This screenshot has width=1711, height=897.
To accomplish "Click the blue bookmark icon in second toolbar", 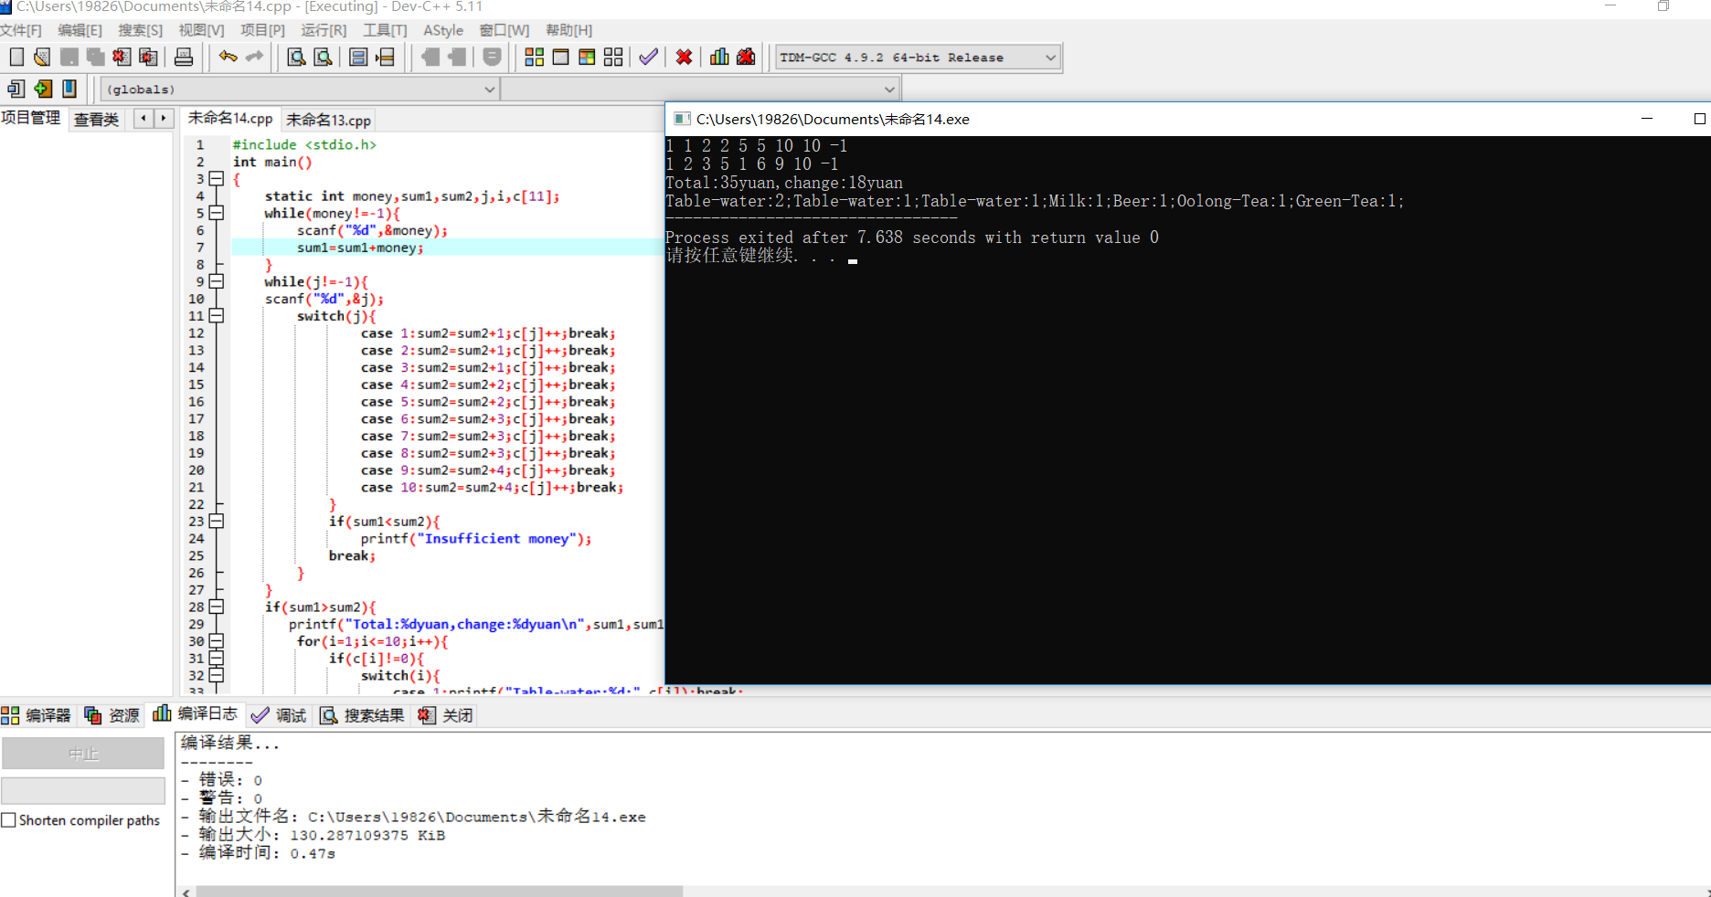I will (69, 89).
